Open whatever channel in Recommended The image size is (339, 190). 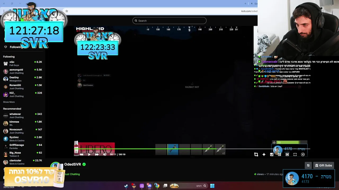coord(23,116)
